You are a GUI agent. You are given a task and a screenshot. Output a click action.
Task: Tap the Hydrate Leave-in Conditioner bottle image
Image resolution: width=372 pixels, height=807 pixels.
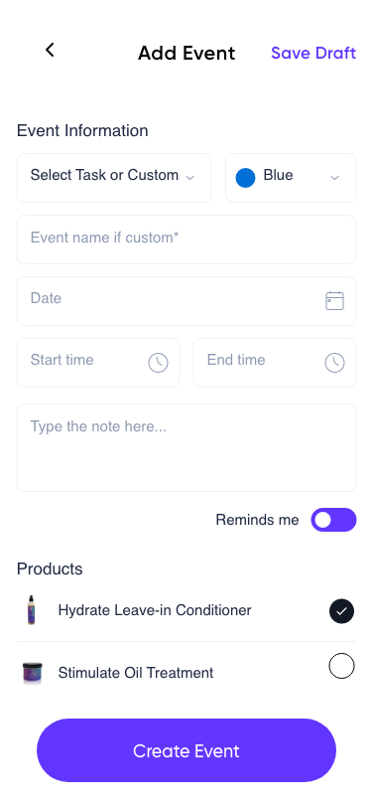coord(32,610)
